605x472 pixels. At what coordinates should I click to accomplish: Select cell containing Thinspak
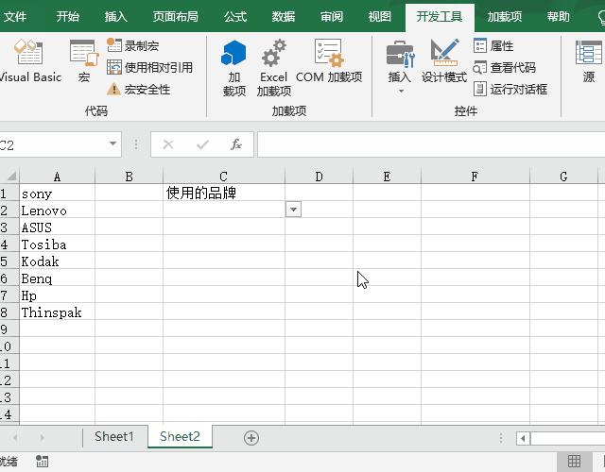57,312
